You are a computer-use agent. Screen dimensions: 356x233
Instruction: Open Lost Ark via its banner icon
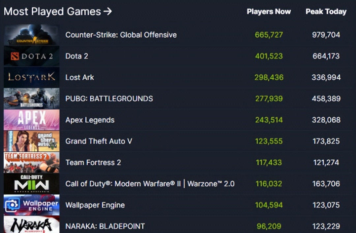[31, 77]
